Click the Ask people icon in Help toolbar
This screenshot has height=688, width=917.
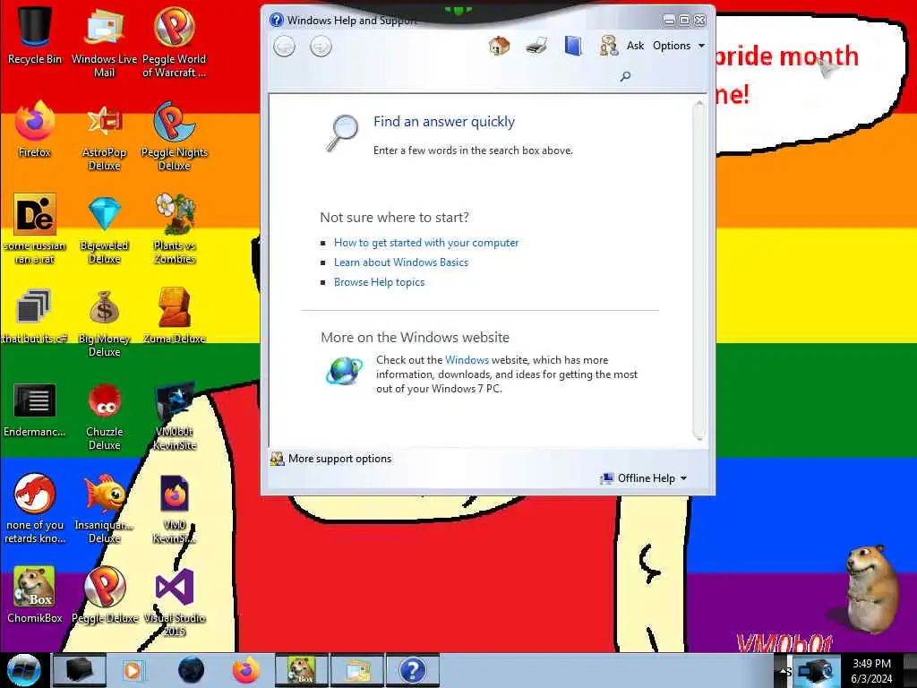point(609,46)
